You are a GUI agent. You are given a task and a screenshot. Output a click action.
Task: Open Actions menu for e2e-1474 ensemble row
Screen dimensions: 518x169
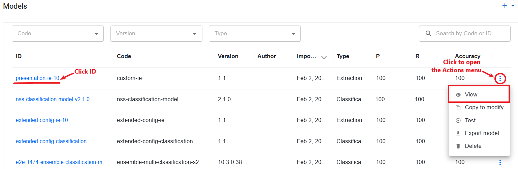point(500,163)
